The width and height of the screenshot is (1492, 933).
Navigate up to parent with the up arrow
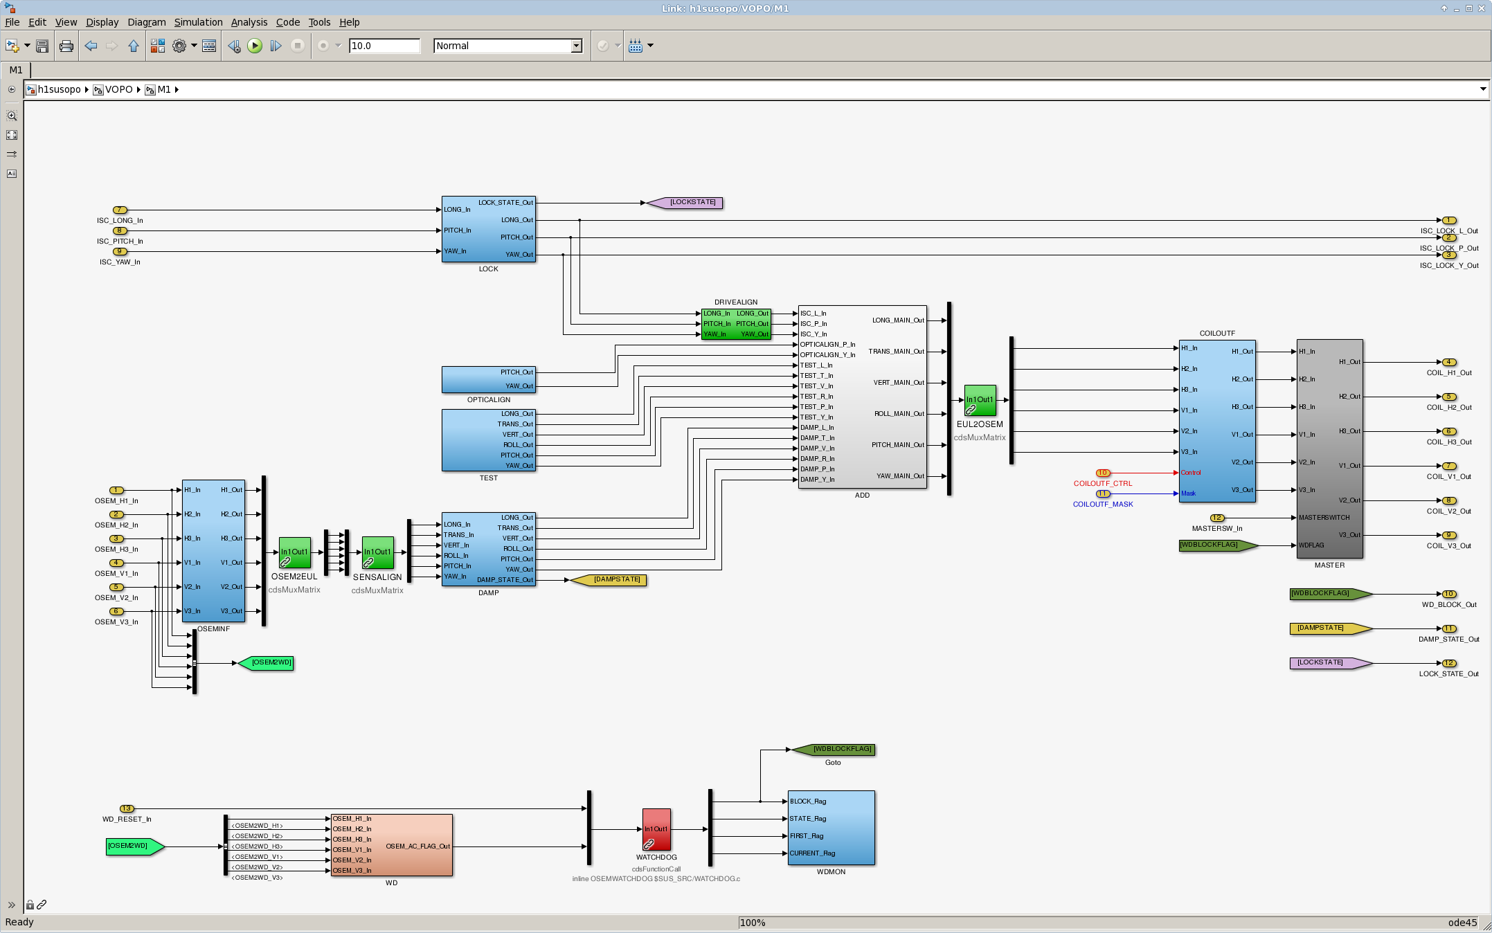tap(134, 46)
